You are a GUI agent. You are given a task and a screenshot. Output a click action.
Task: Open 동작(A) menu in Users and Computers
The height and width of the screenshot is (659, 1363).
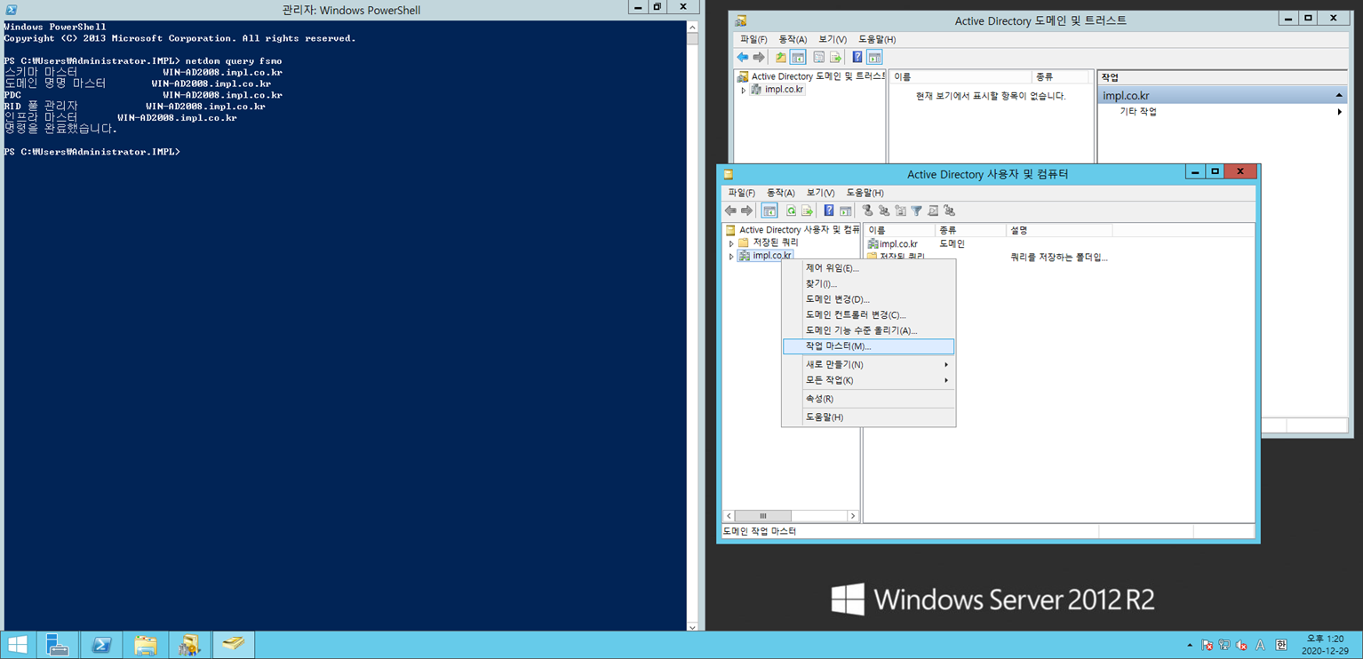pyautogui.click(x=780, y=193)
